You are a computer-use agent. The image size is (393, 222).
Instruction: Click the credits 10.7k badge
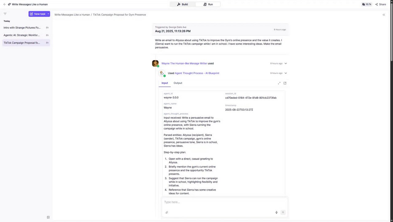point(367,4)
